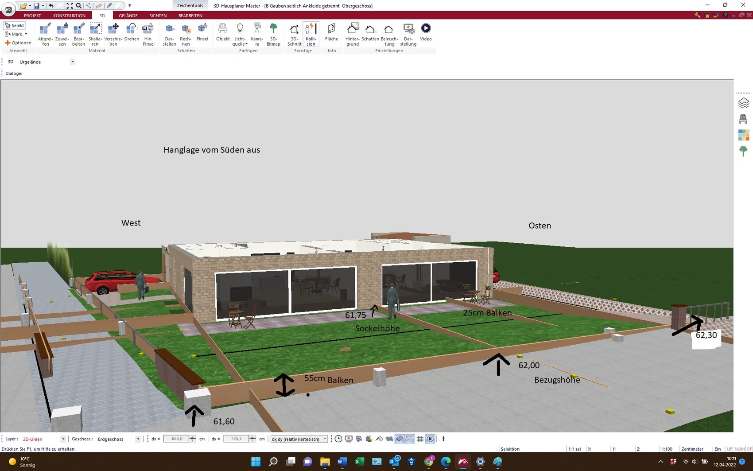Expand the dx,dy relativ kartesisch combo box

click(x=325, y=439)
